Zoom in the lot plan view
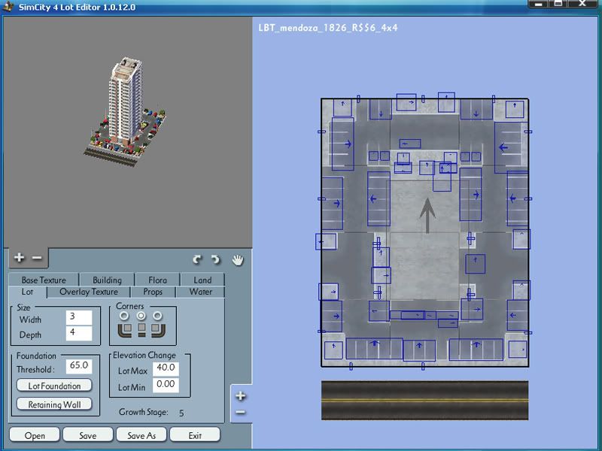 [x=241, y=396]
